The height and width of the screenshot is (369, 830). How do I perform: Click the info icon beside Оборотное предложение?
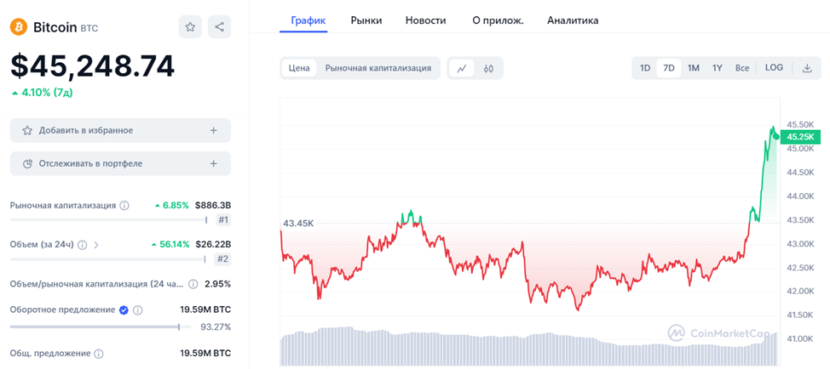(138, 309)
